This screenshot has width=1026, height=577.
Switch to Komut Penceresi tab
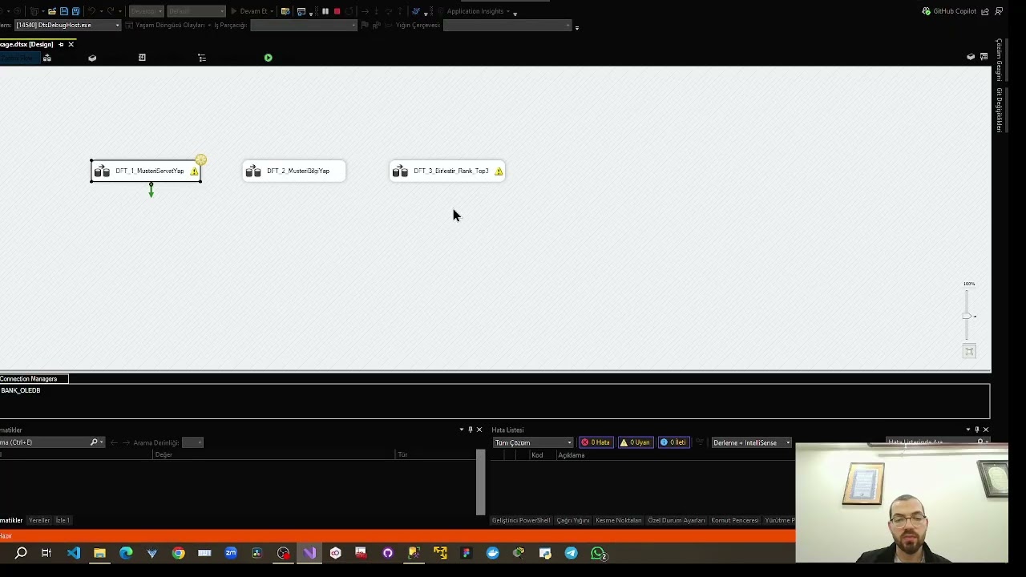point(735,520)
